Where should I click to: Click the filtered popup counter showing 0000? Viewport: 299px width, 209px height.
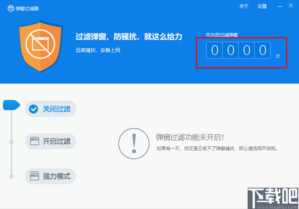(x=238, y=50)
